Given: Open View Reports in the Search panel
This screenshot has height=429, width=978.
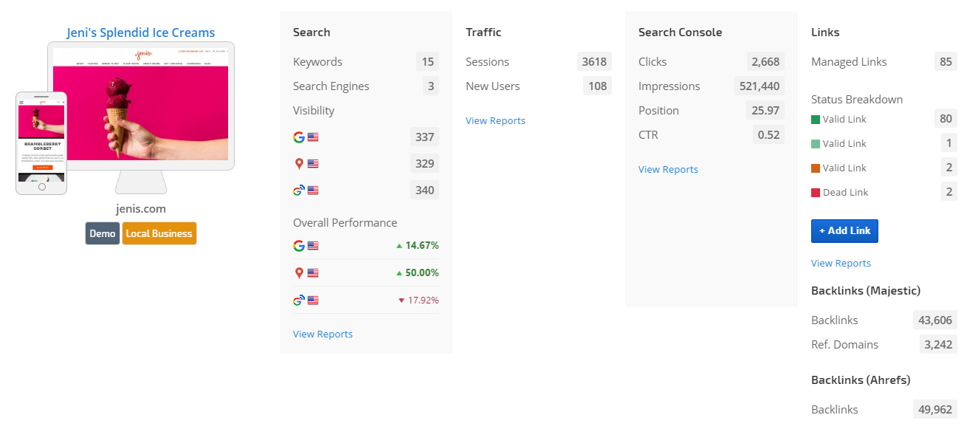Looking at the screenshot, I should coord(323,334).
